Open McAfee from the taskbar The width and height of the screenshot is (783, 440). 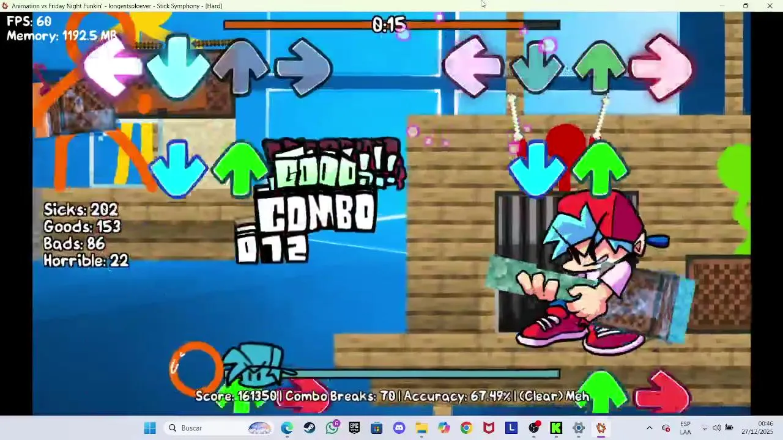pos(489,428)
